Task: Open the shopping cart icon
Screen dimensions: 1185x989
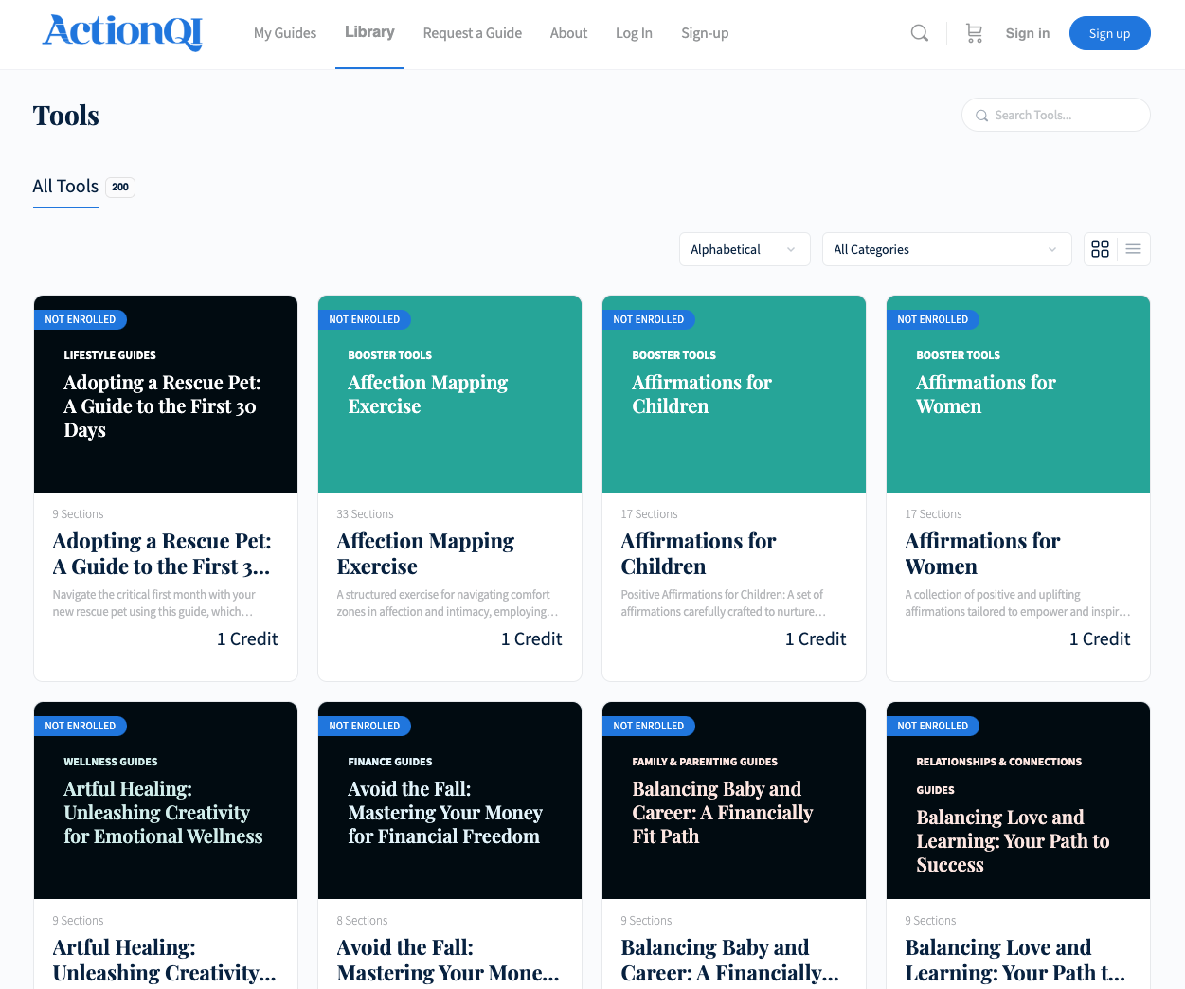Action: click(x=974, y=33)
